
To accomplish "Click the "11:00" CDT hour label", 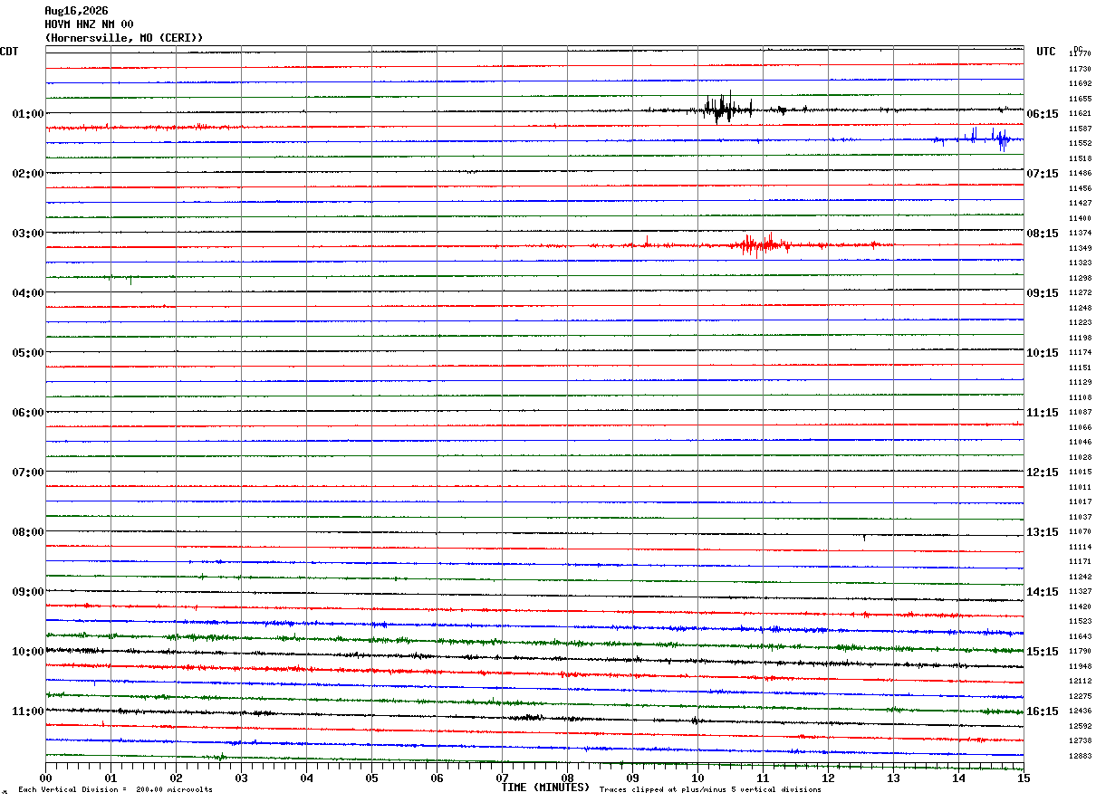I will 28,711.
